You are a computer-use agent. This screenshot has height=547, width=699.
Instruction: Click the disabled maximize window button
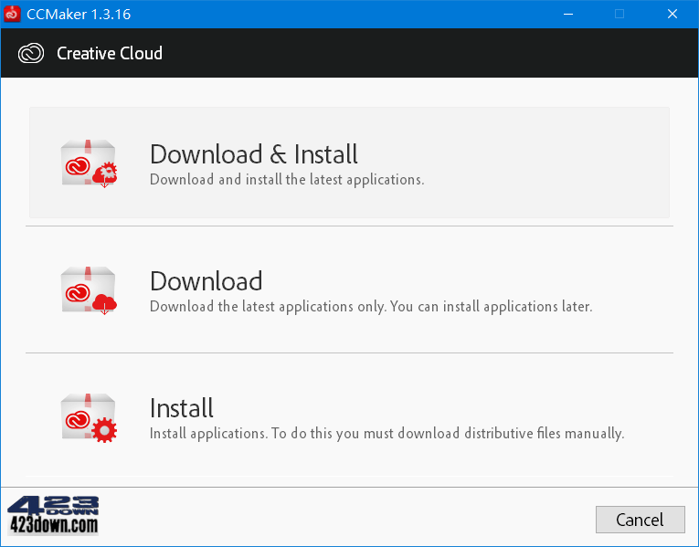click(x=620, y=14)
